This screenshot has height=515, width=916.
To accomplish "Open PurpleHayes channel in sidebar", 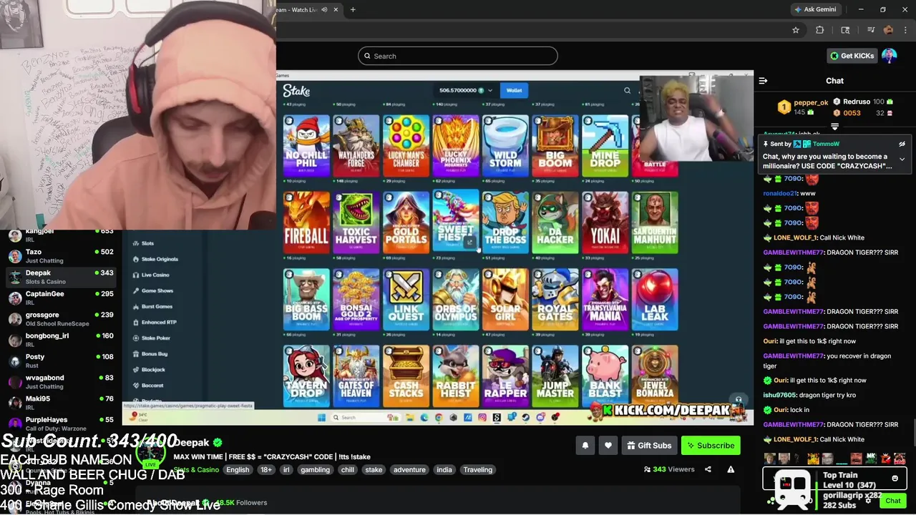I will coord(61,423).
